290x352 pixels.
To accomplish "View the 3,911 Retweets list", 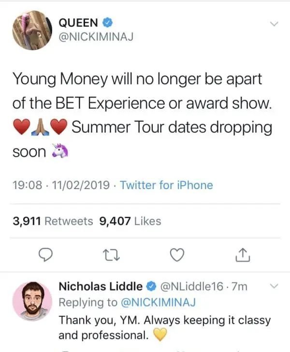I will pos(53,221).
